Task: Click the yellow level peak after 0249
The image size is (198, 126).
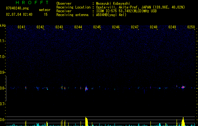Action: click(x=183, y=122)
